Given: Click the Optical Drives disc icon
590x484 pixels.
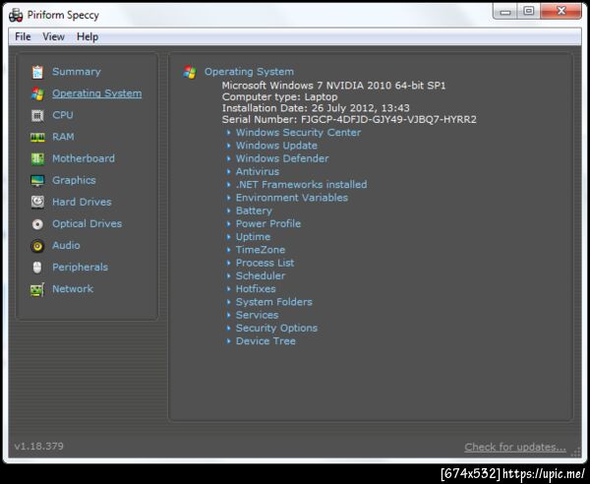Looking at the screenshot, I should [x=37, y=224].
